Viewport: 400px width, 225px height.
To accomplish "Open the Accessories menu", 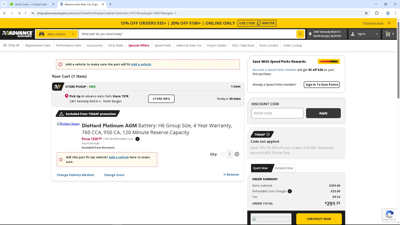I will [x=95, y=45].
